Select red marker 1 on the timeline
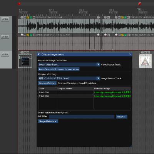Screen dimensions: 154x154 [19, 4]
